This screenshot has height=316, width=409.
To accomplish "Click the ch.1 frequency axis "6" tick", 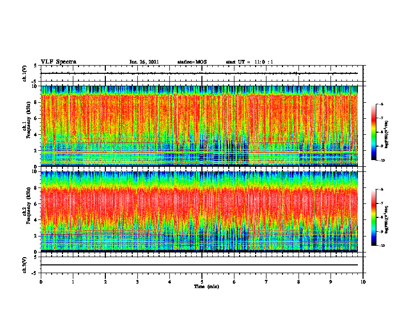I will point(36,118).
